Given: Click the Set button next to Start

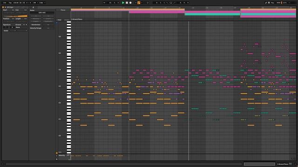Looking at the screenshot, I should pyautogui.click(x=13, y=10).
